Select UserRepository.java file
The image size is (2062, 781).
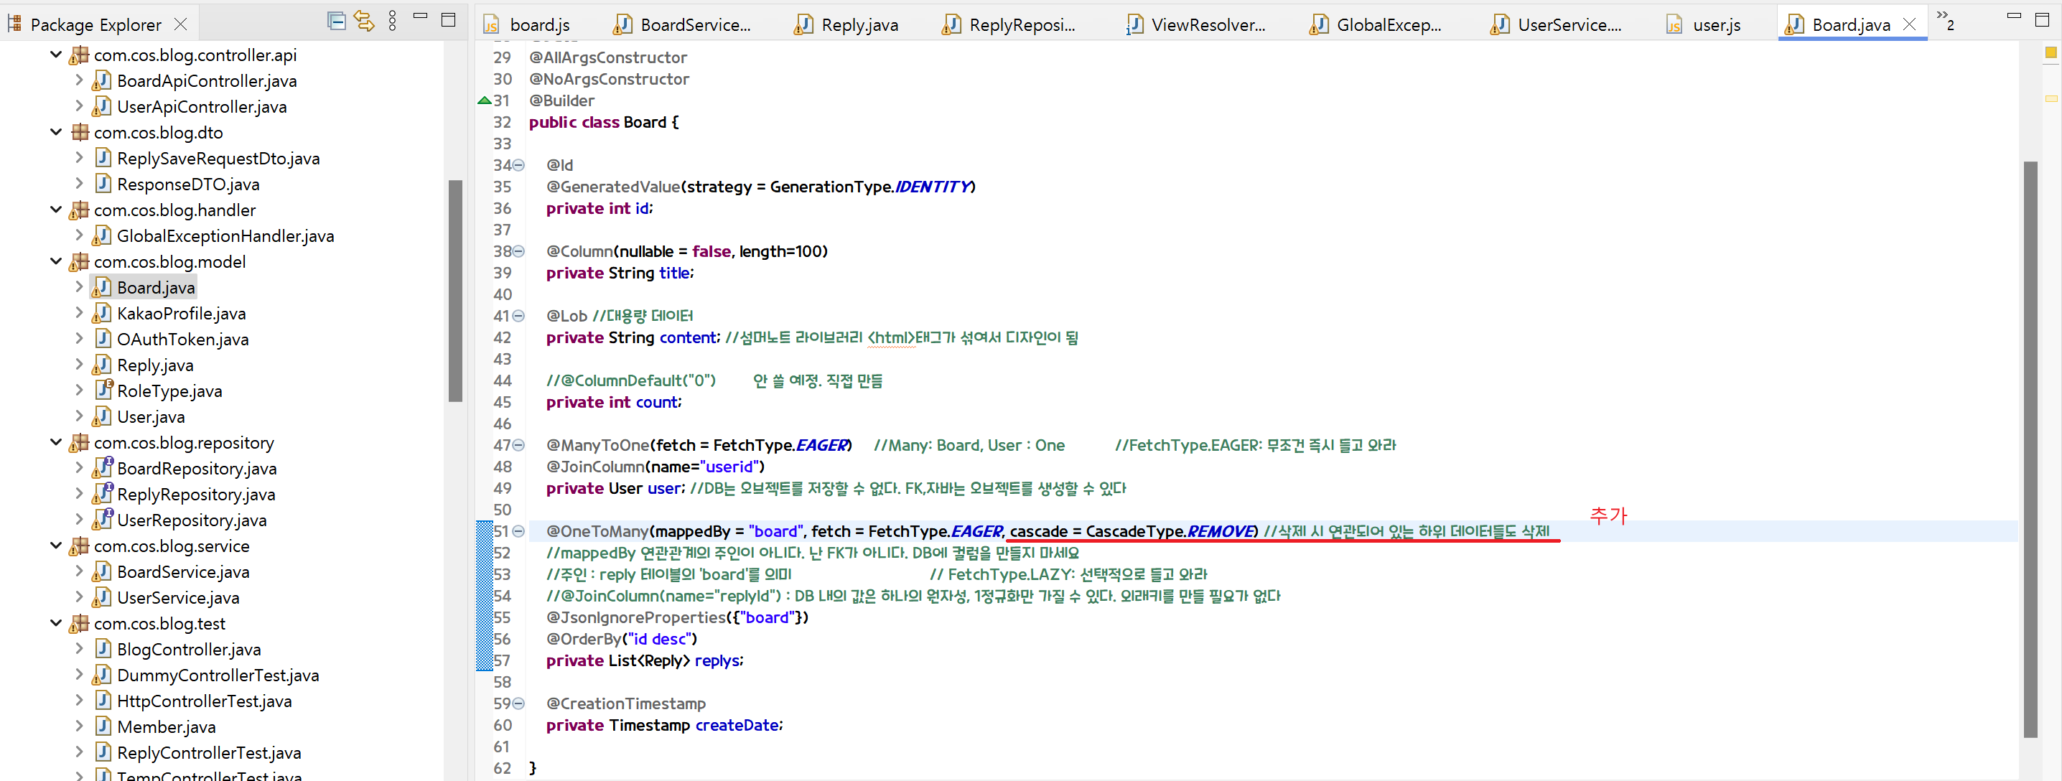pyautogui.click(x=192, y=520)
